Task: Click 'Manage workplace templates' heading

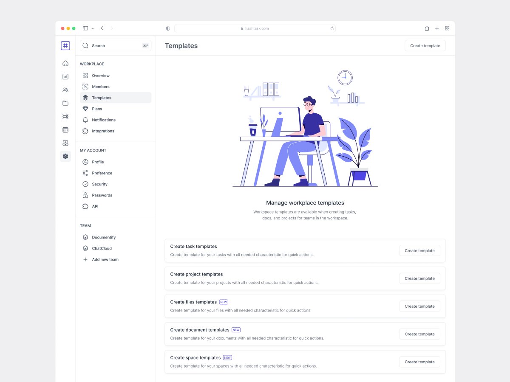Action: click(305, 203)
